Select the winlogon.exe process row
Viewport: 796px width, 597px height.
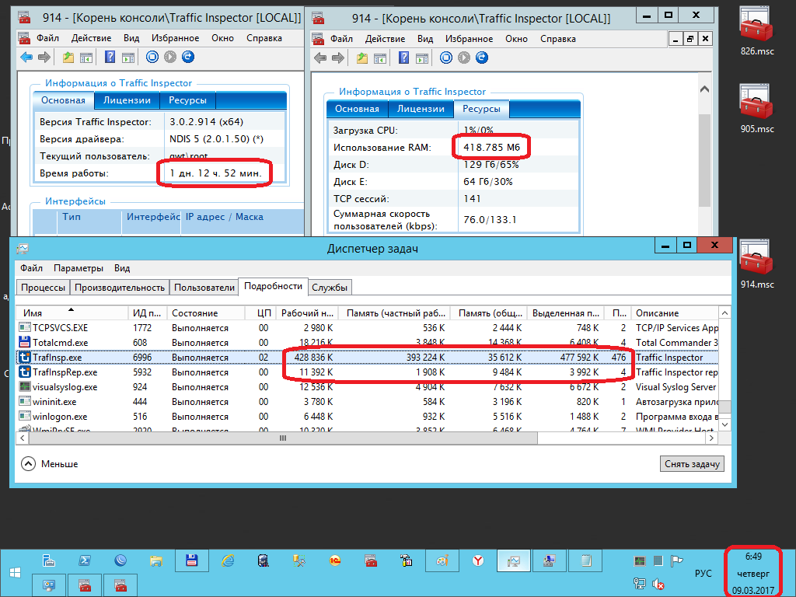tap(368, 417)
